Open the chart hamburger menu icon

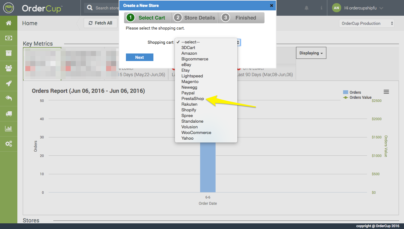click(386, 92)
